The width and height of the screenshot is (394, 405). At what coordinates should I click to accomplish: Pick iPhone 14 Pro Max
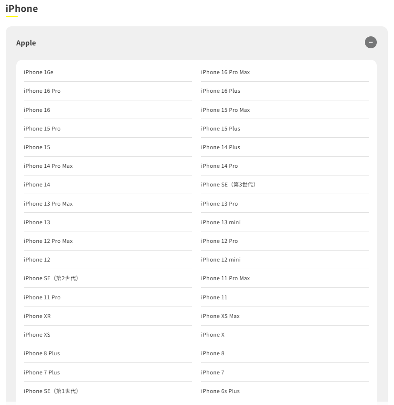(x=48, y=166)
